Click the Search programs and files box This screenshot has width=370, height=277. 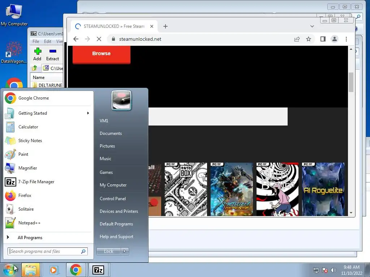point(48,251)
